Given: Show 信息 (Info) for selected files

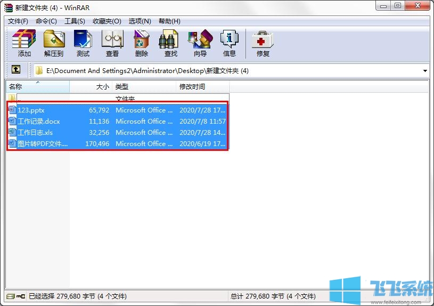Looking at the screenshot, I should (229, 43).
